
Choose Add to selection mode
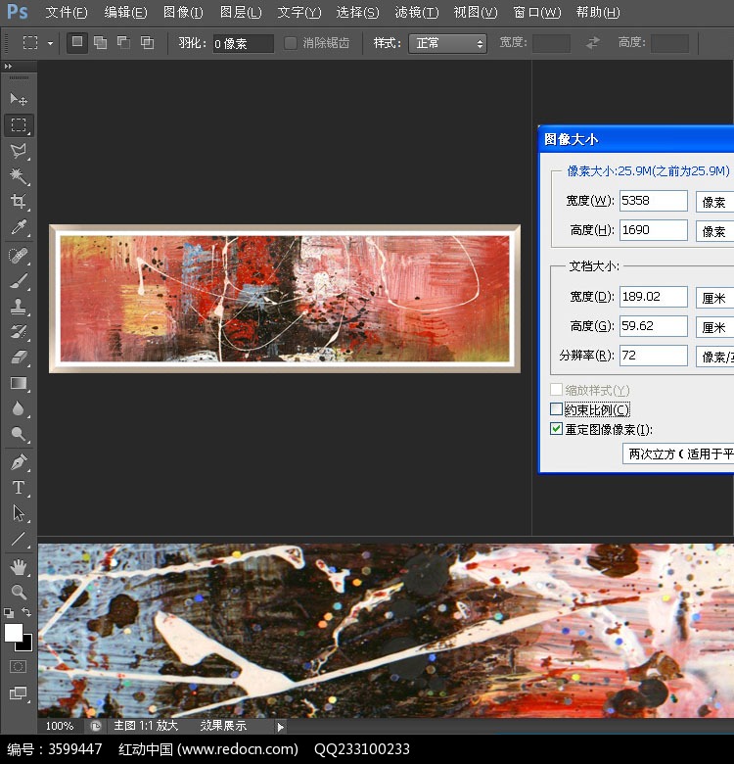100,43
